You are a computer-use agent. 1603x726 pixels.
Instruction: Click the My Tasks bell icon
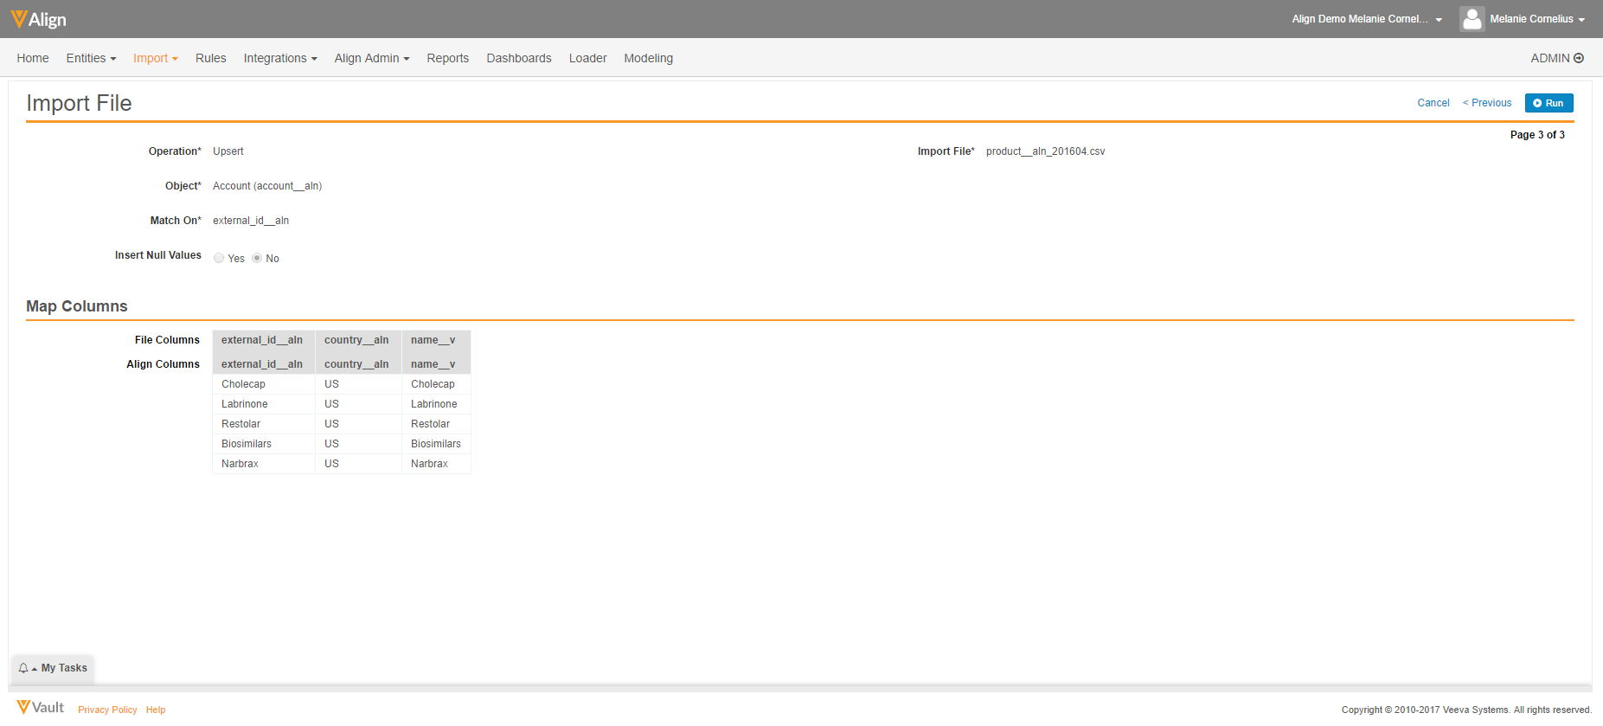click(23, 668)
